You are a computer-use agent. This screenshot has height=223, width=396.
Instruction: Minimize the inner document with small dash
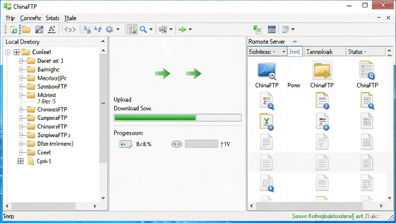379,17
